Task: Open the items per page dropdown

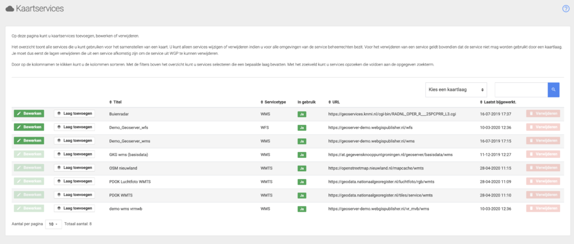Action: point(53,224)
